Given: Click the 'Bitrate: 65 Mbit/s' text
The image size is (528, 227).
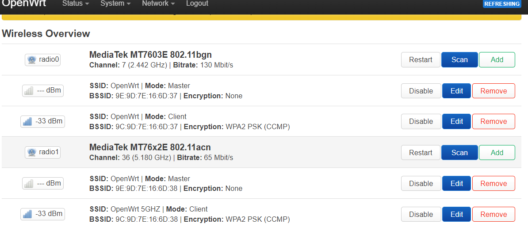Looking at the screenshot, I should (x=206, y=157).
